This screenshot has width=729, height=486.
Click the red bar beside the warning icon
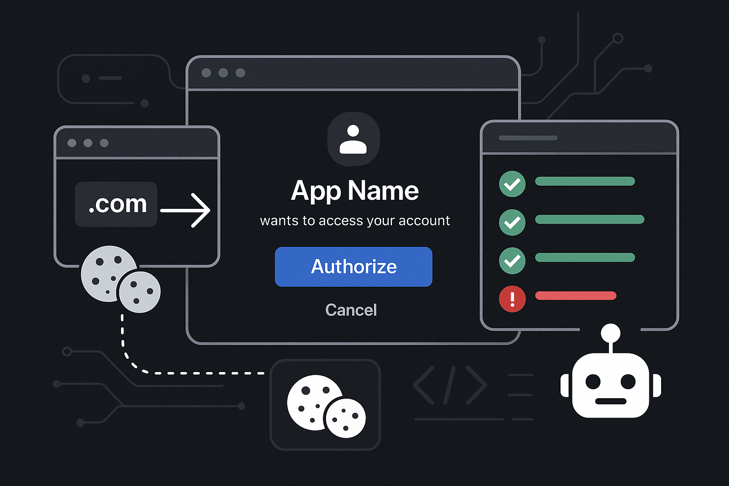(x=576, y=296)
